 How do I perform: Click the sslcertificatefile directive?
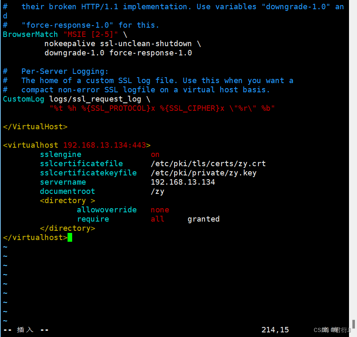pos(81,164)
